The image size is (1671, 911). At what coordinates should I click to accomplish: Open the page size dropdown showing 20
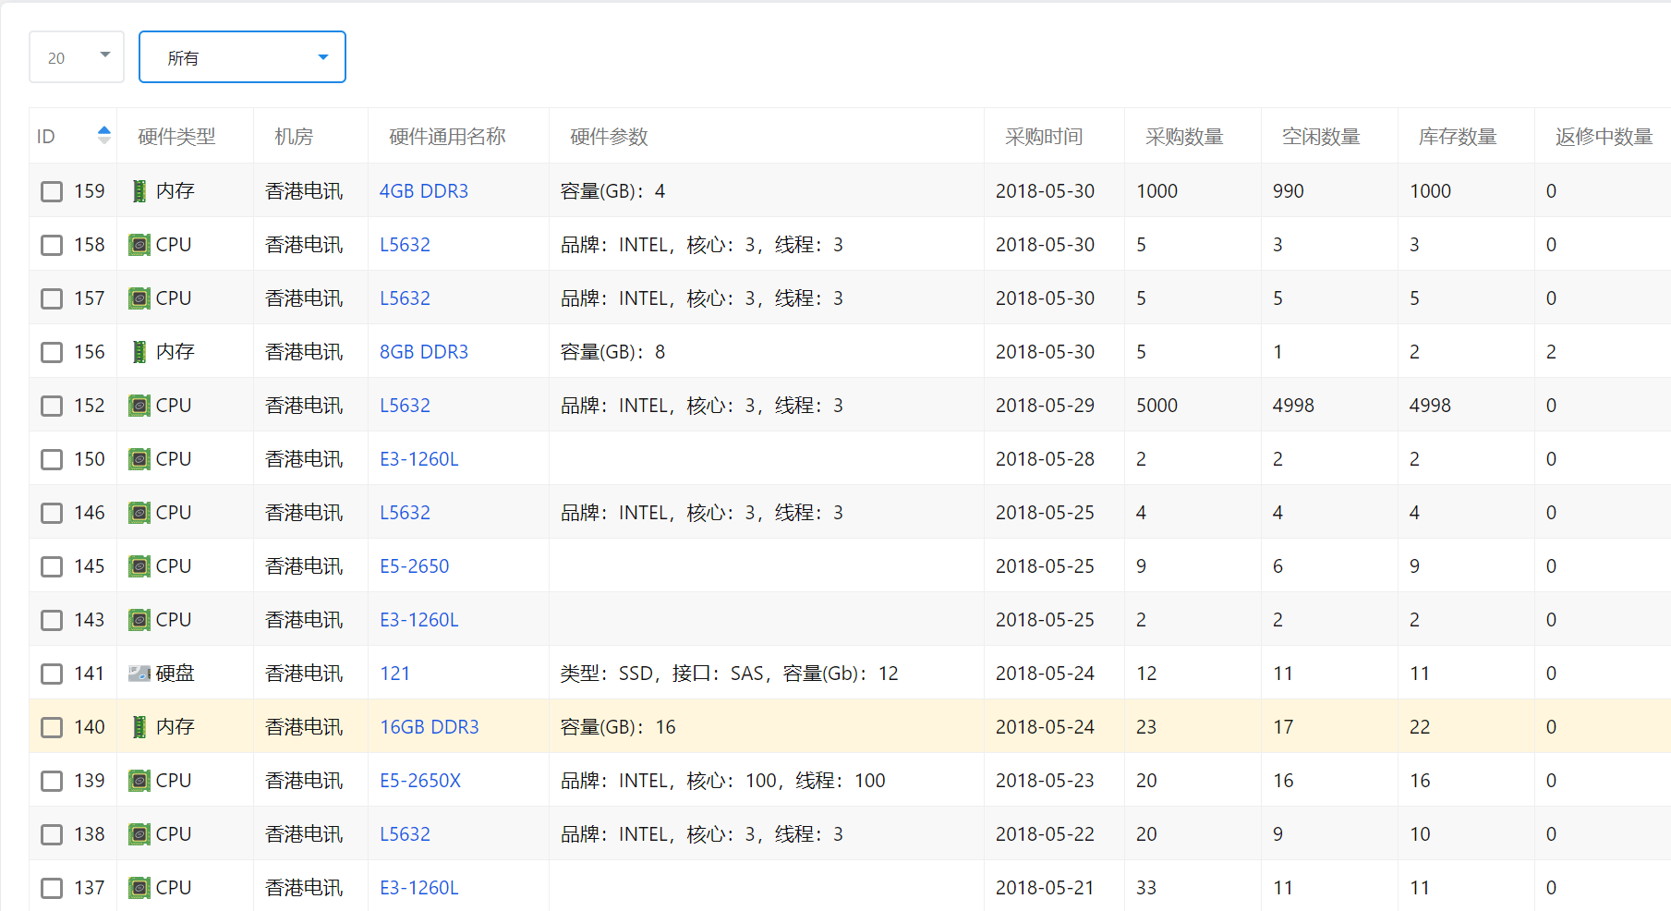(77, 57)
